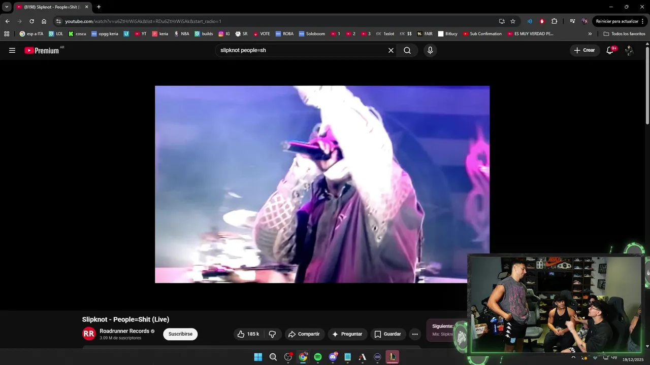Viewport: 650px width, 365px height.
Task: Open the Bitlucy bookmark
Action: pos(447,34)
